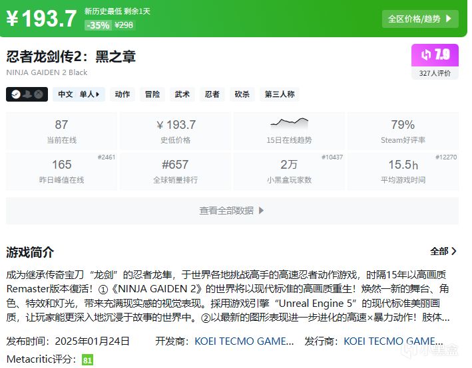
Task: Click the game title 忍者龙剑传2:黑之章
Action: (71, 56)
